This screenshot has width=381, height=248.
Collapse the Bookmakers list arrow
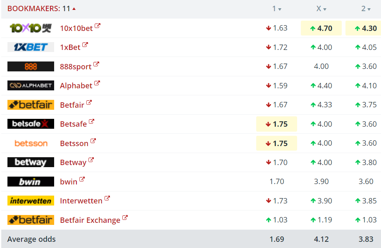coord(74,9)
